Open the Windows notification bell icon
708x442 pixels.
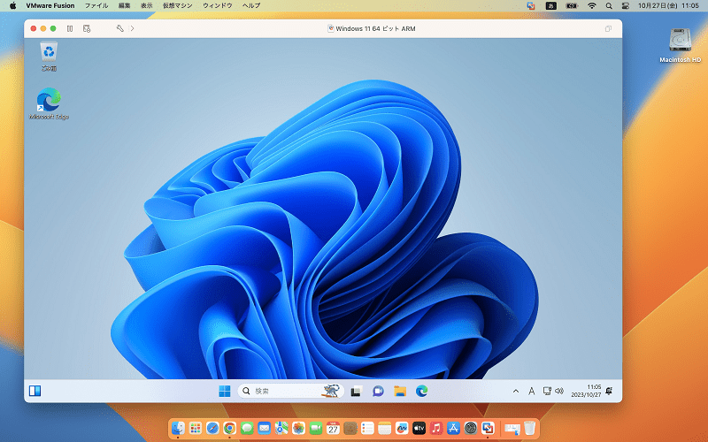tap(609, 391)
